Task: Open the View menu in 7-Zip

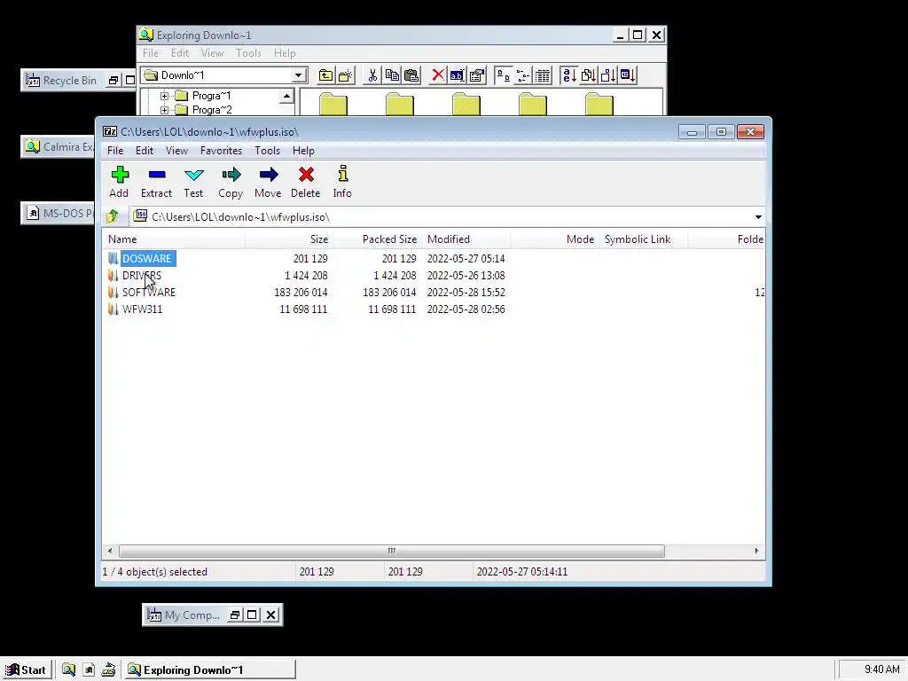Action: click(176, 151)
